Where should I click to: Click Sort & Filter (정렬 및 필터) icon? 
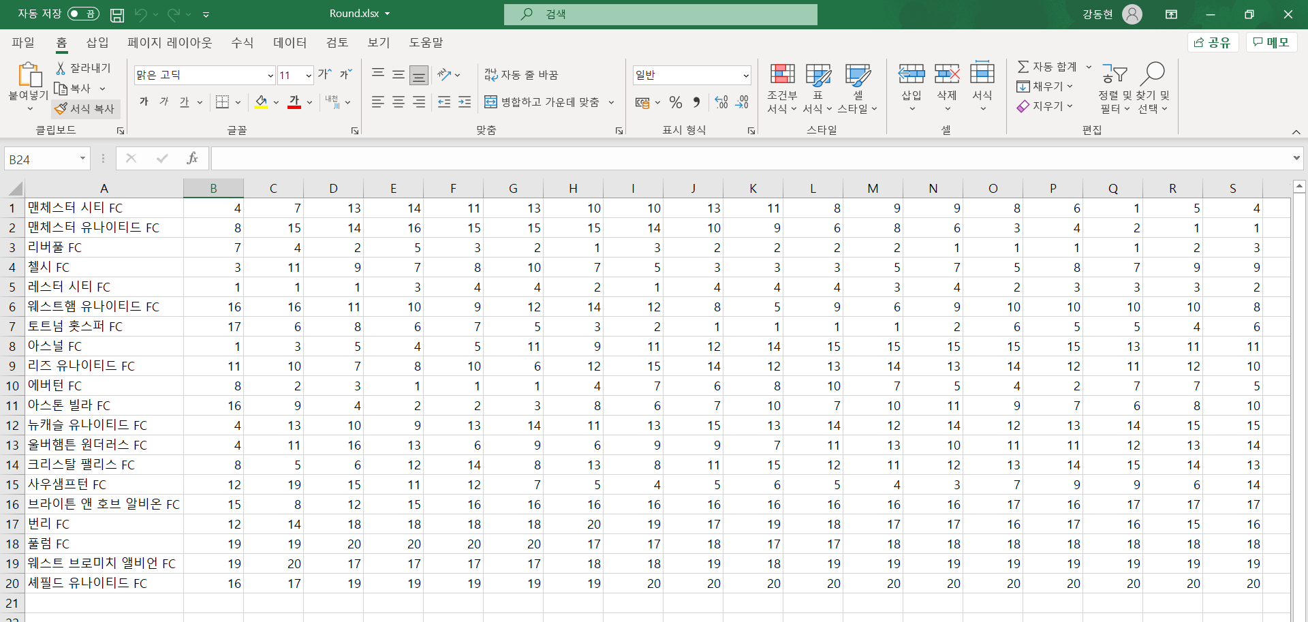1115,74
